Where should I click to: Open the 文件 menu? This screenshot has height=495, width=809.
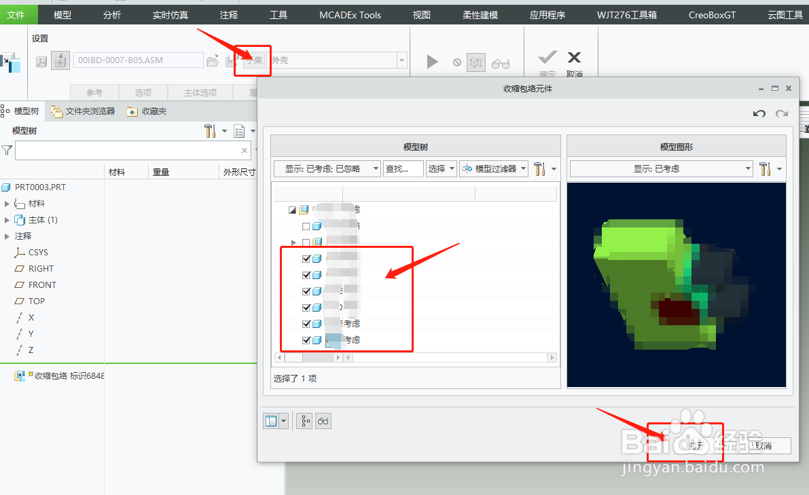click(16, 15)
